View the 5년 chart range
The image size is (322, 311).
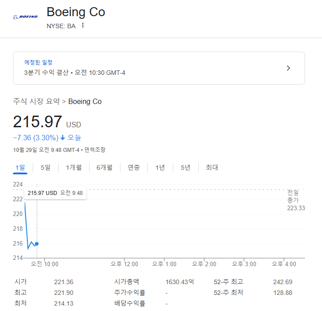185,168
